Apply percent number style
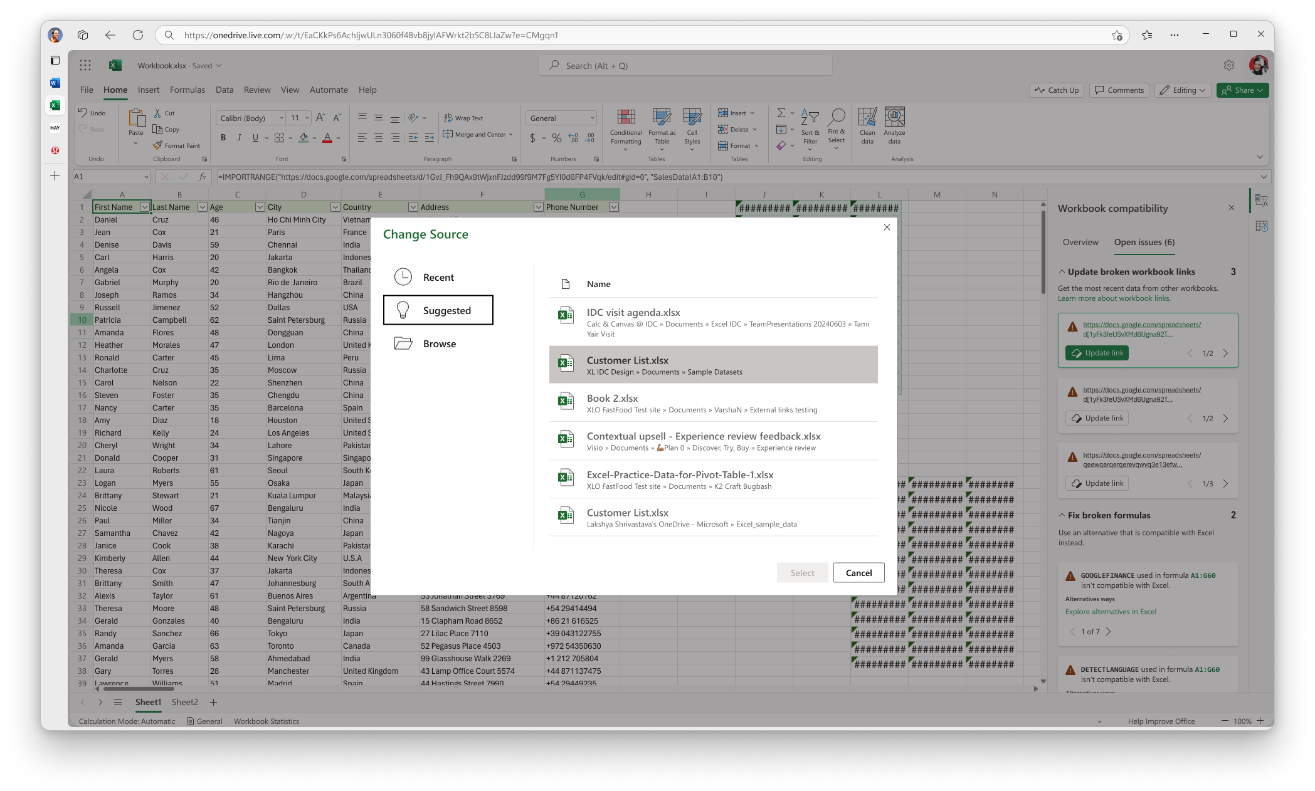The width and height of the screenshot is (1315, 791). point(556,138)
